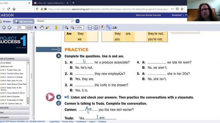
Task: Click the browser forward arrow
Action: coord(3,9)
